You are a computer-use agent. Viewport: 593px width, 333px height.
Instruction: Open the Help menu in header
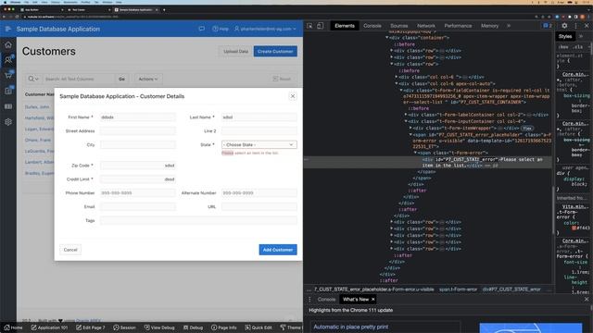coord(221,29)
